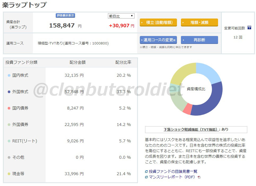Click the 配分金額 column header
This screenshot has height=186, width=256.
pos(77,62)
